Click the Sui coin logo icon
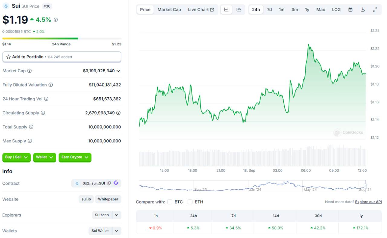Screen dimensions: 387x238 click(x=6, y=6)
